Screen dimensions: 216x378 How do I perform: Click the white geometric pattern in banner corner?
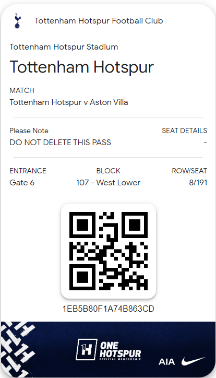tap(17, 349)
